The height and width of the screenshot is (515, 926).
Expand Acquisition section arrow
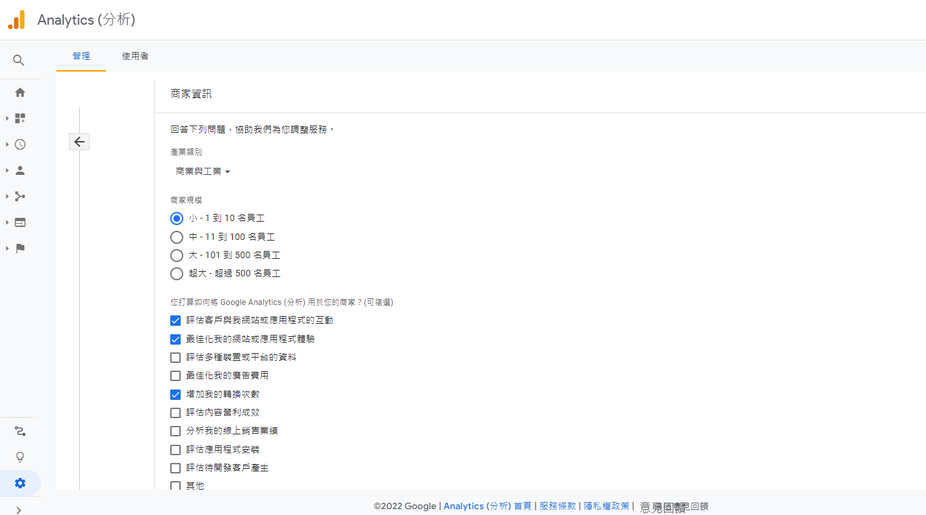coord(7,196)
